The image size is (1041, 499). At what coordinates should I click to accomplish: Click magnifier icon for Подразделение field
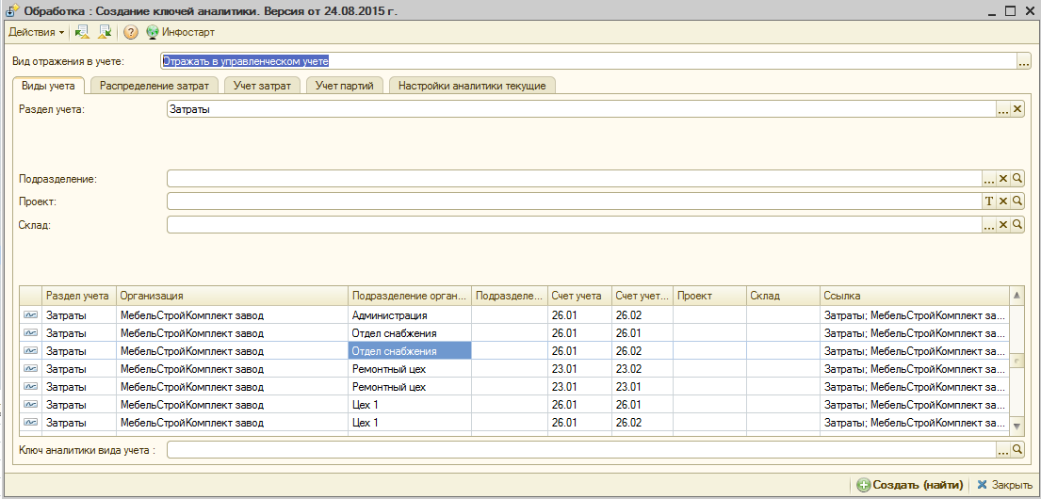coord(1017,178)
